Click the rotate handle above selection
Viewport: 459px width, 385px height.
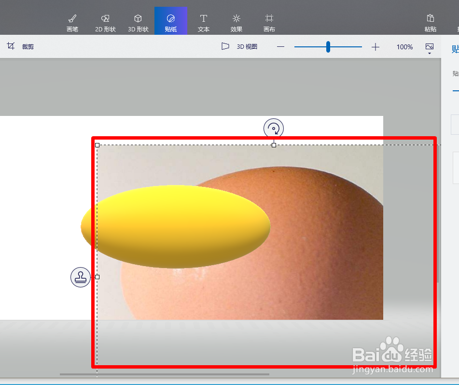273,128
